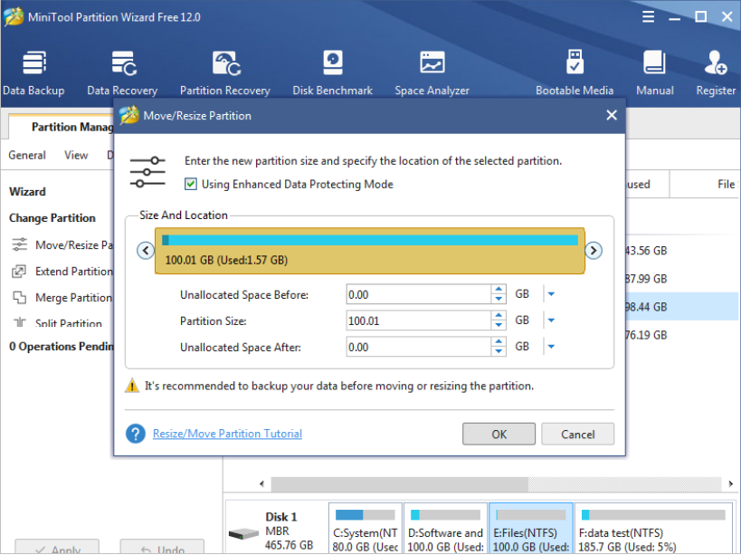Decrease Partition Size with down arrow

click(499, 325)
